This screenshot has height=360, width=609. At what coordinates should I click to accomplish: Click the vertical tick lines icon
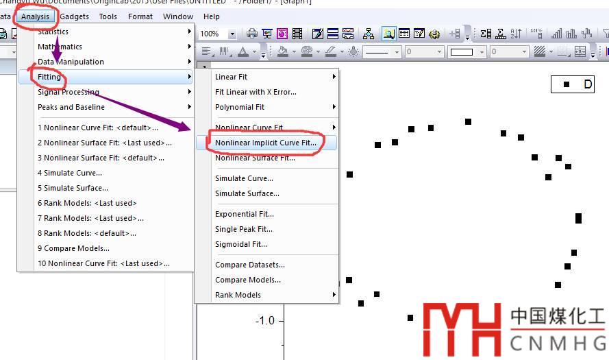224,51
